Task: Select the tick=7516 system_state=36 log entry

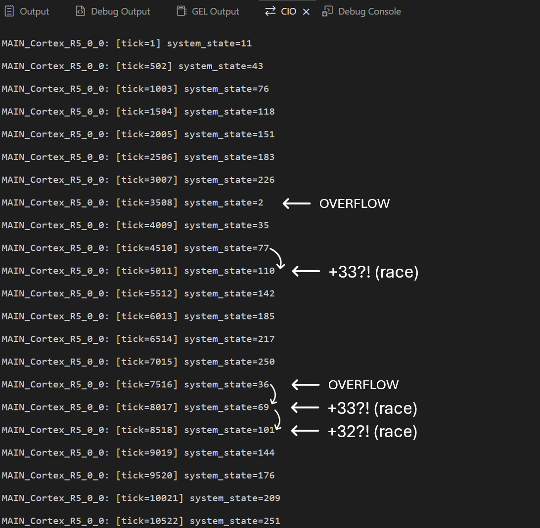Action: 135,384
